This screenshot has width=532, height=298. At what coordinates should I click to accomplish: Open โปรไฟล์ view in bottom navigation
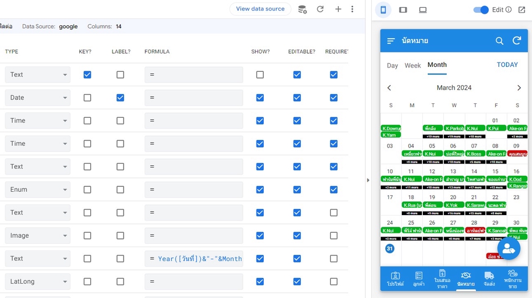pos(395,279)
